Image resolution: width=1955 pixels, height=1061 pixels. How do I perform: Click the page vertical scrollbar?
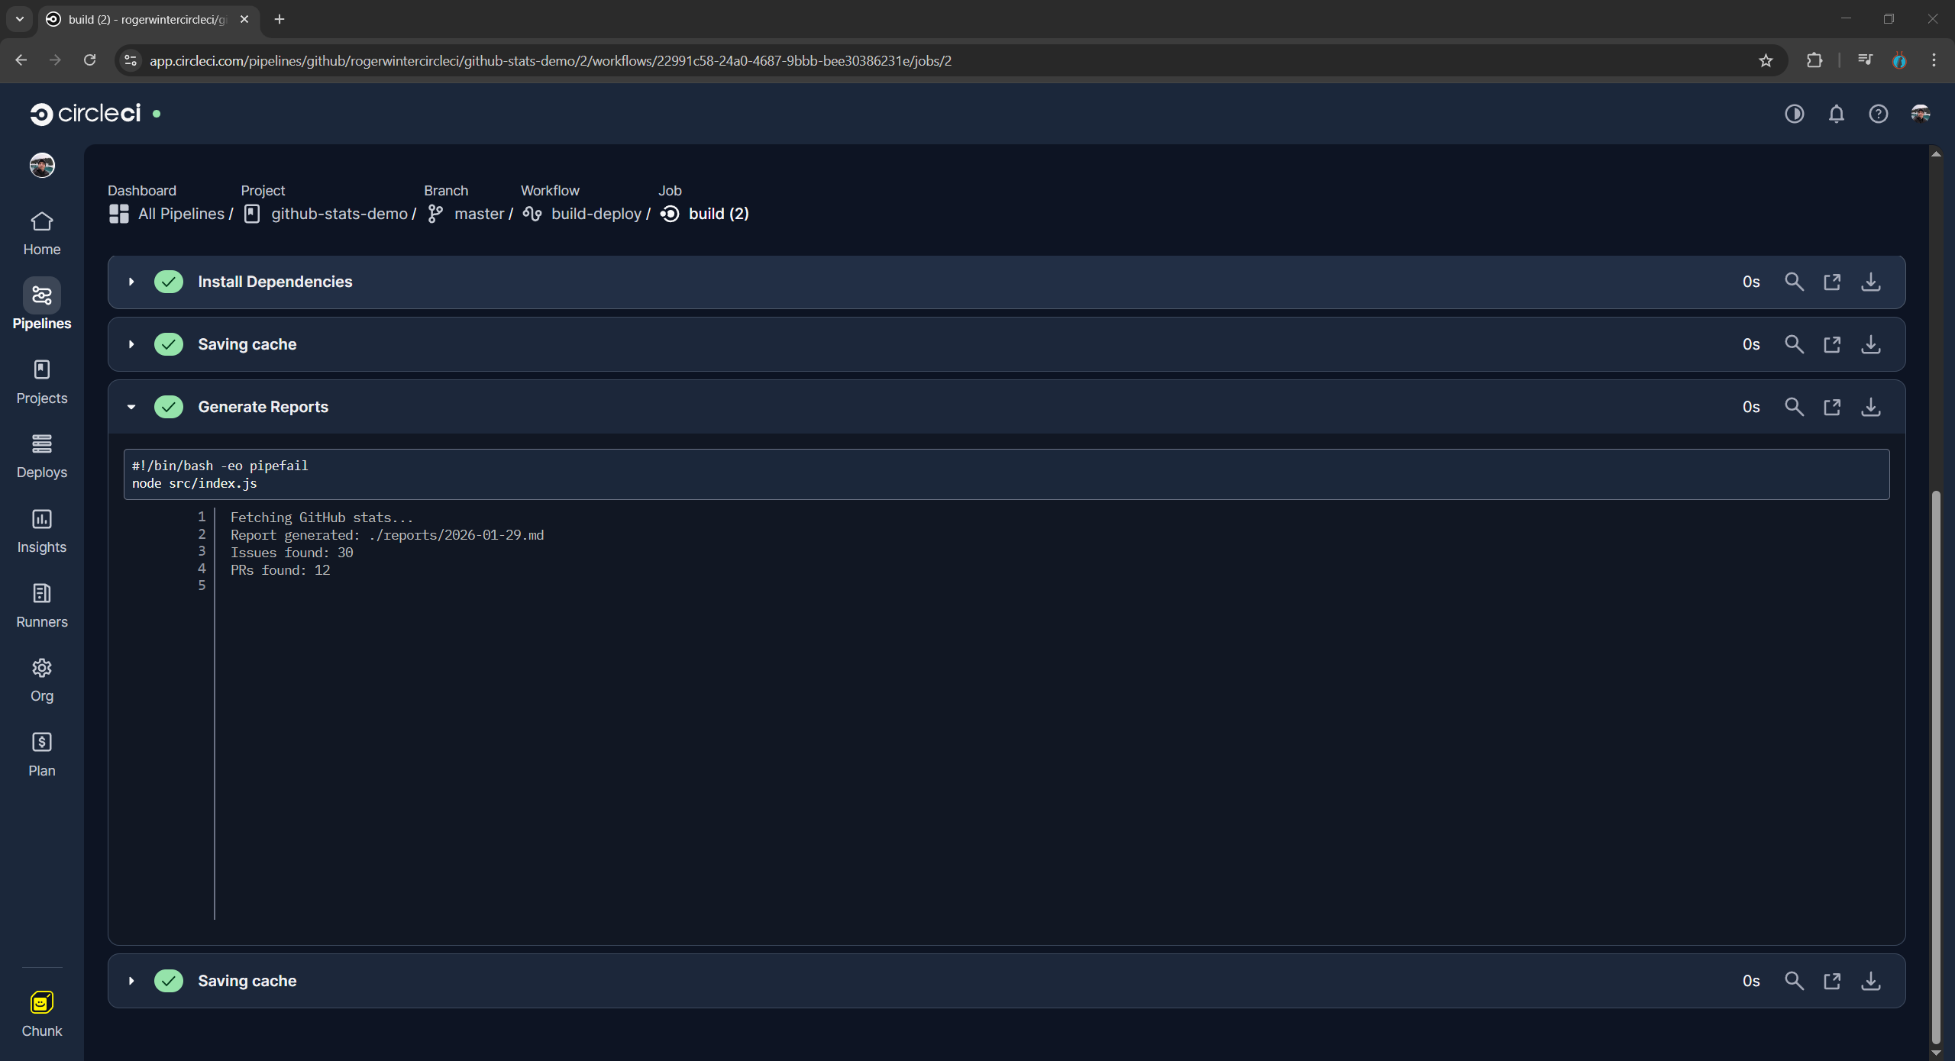pos(1935,767)
